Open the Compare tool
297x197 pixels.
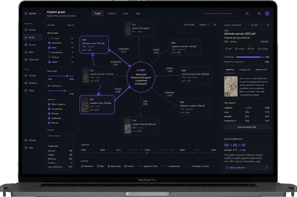coord(33,83)
